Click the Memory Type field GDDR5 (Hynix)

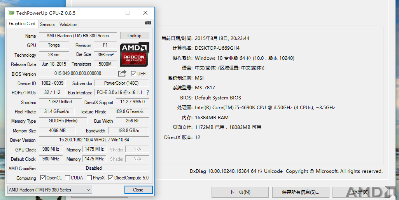(63, 121)
